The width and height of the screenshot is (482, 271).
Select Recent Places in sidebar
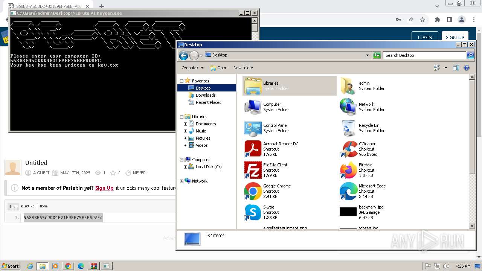click(x=208, y=102)
